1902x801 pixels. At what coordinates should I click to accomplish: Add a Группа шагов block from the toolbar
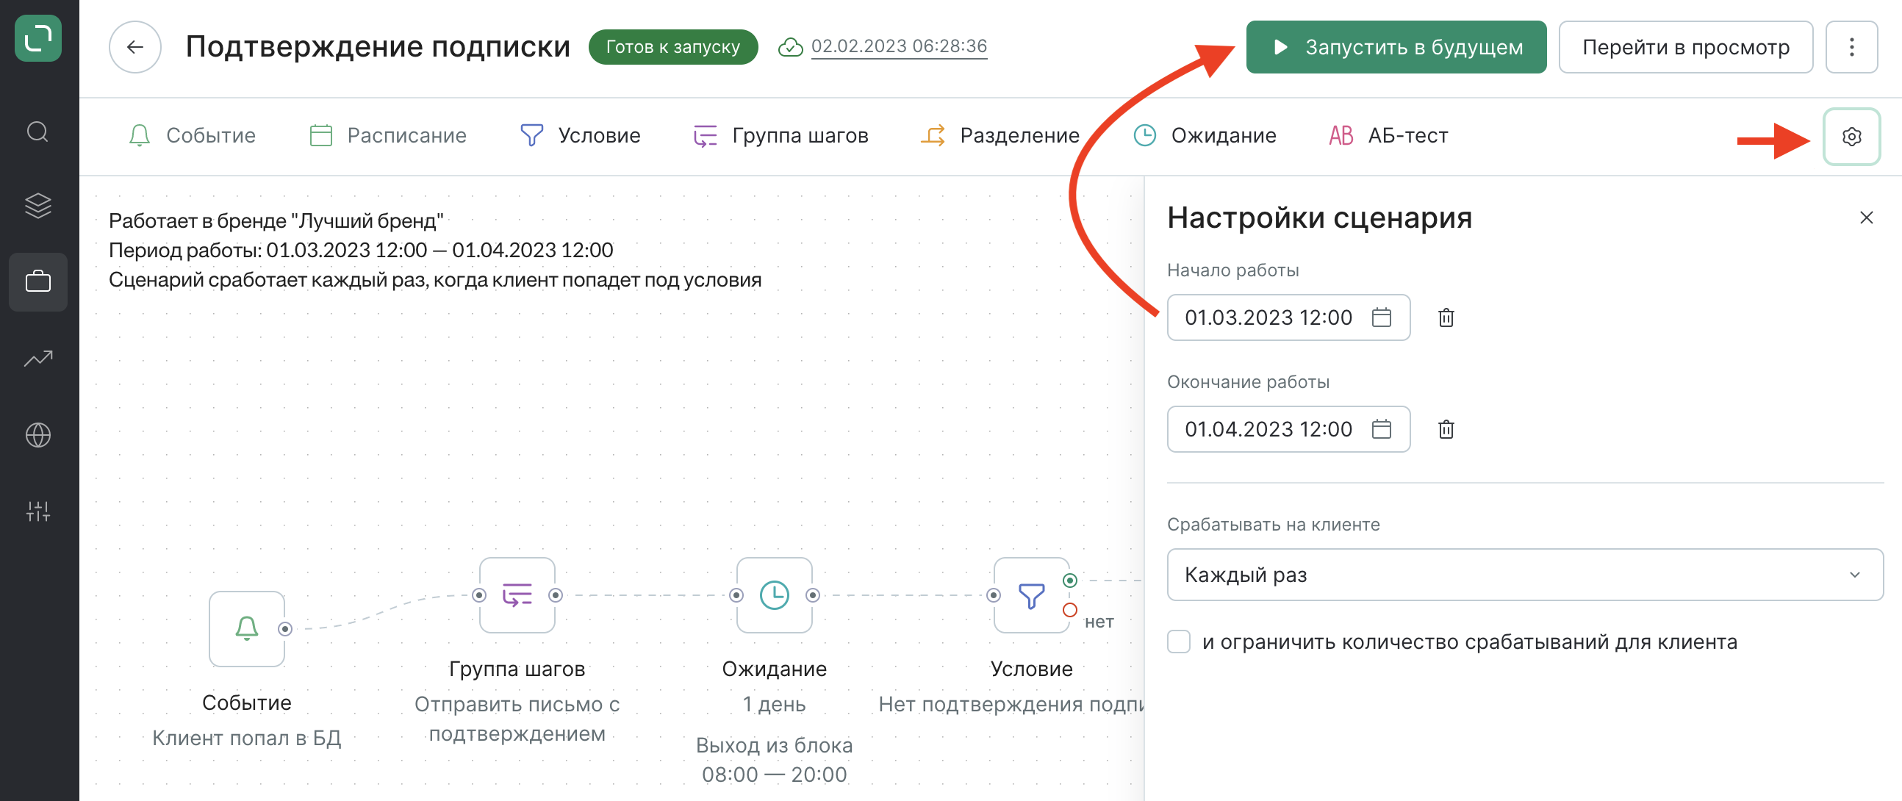pyautogui.click(x=780, y=136)
